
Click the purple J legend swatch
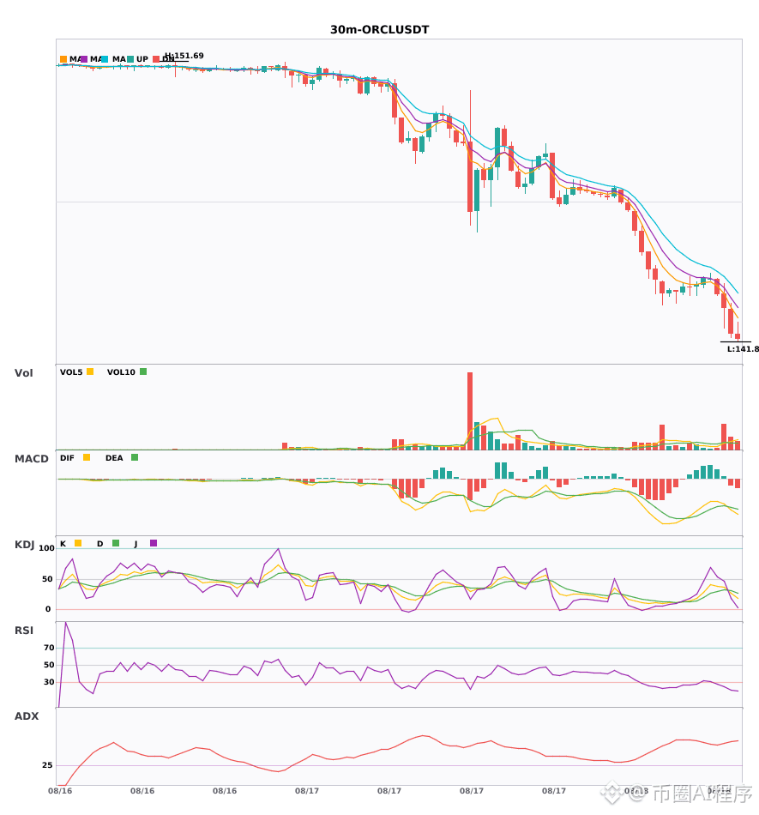pos(154,543)
